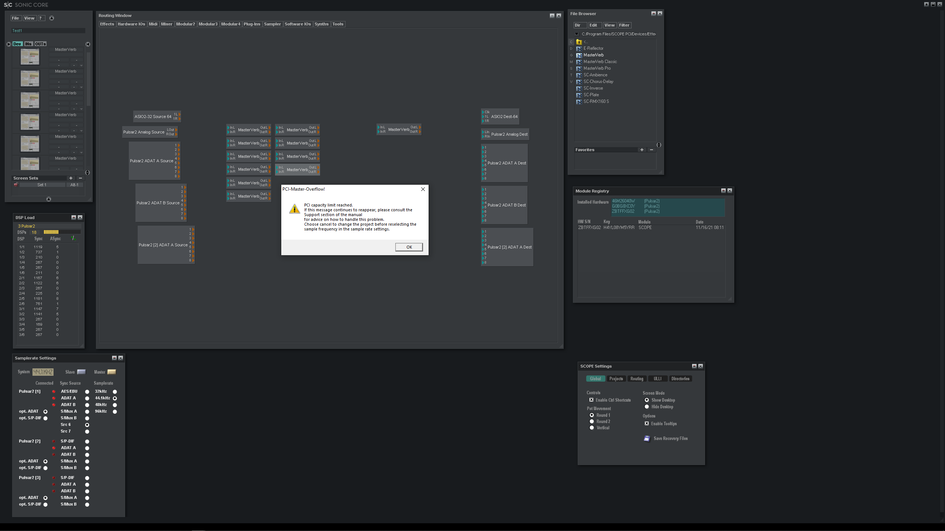Click the Filter button in File Browser
This screenshot has height=531, width=945.
[x=624, y=25]
